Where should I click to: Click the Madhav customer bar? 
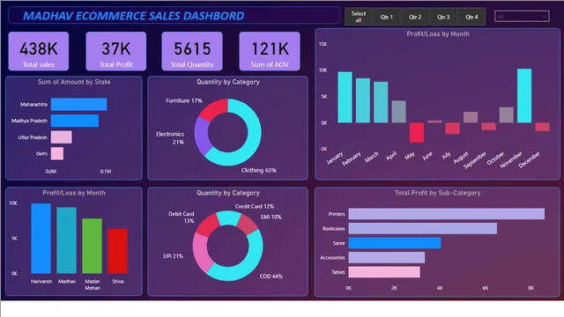pyautogui.click(x=67, y=240)
